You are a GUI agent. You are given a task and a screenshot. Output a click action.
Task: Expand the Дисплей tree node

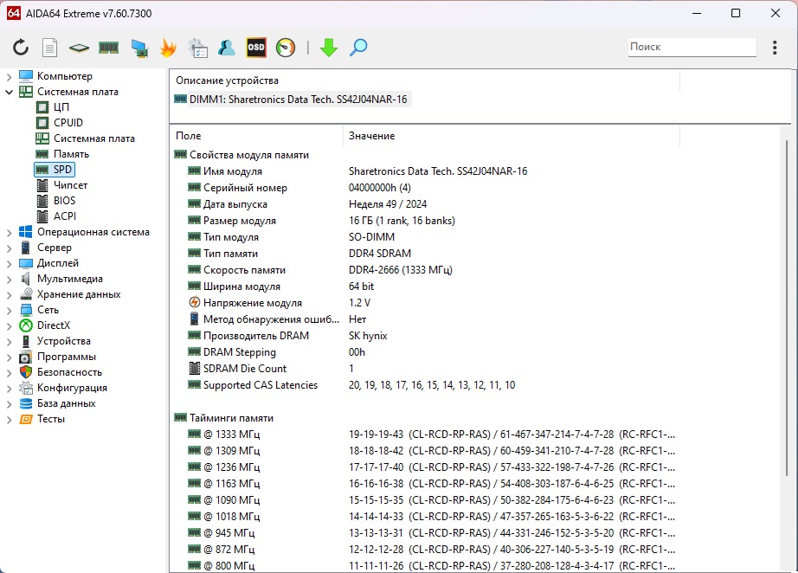coord(9,264)
